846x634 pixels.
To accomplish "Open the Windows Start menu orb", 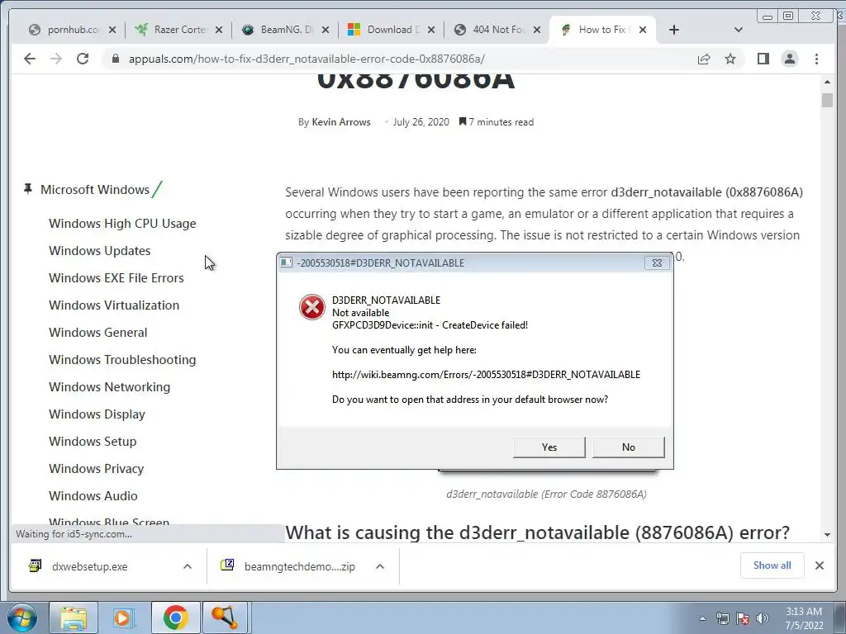I will (x=22, y=617).
